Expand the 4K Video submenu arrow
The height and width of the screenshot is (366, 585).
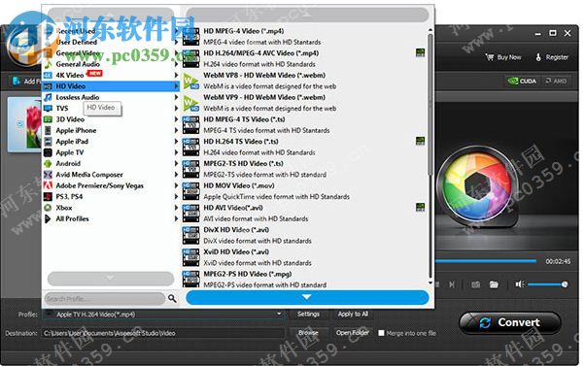(x=176, y=75)
